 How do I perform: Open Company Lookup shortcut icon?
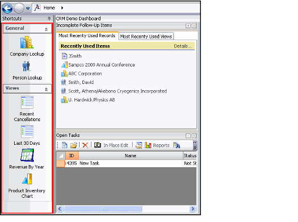(x=27, y=42)
